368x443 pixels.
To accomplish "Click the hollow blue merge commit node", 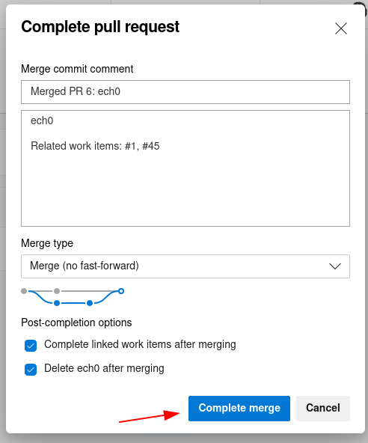I will (x=121, y=291).
